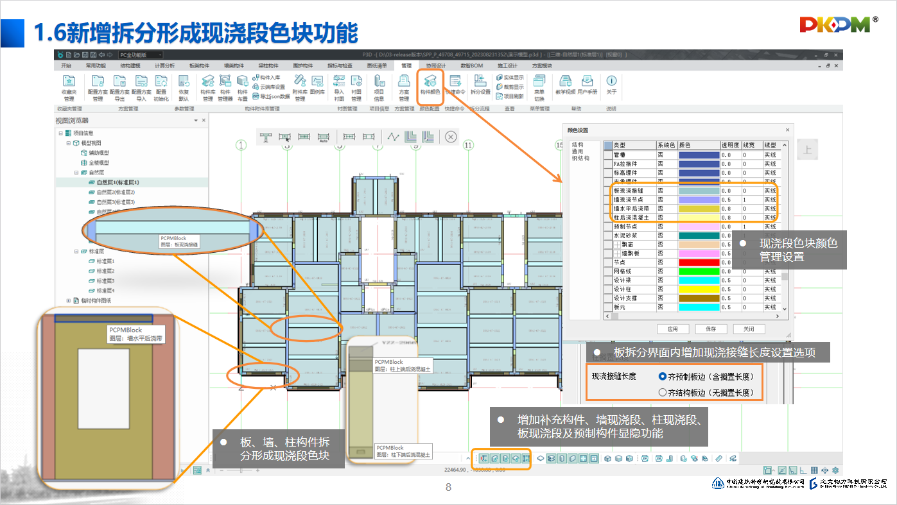Open 菜单切换 in the ribbon
The image size is (897, 505).
(x=539, y=87)
